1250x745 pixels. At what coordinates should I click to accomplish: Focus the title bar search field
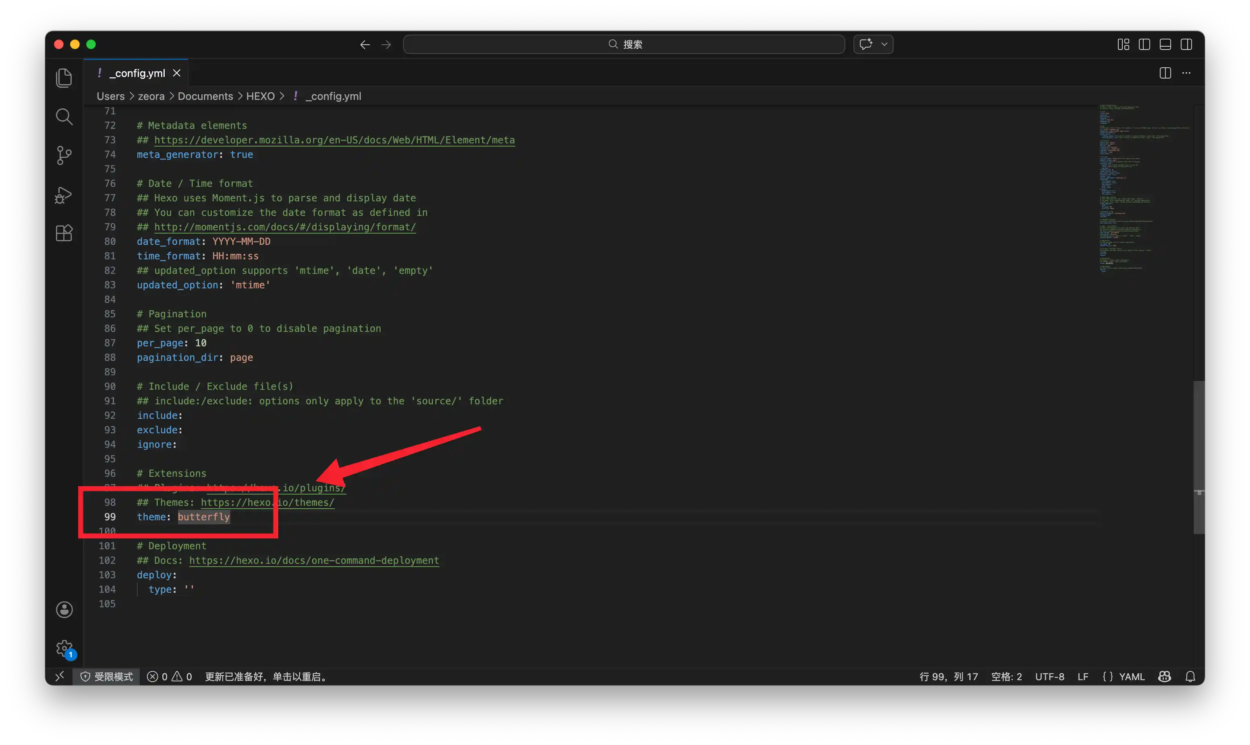pyautogui.click(x=623, y=44)
